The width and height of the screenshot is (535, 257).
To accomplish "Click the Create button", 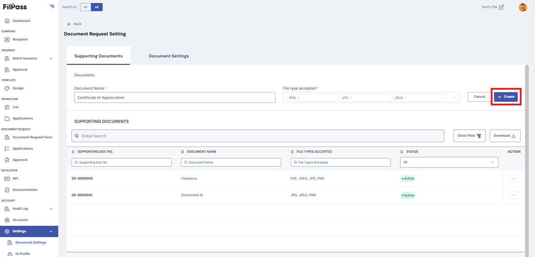I will (506, 97).
